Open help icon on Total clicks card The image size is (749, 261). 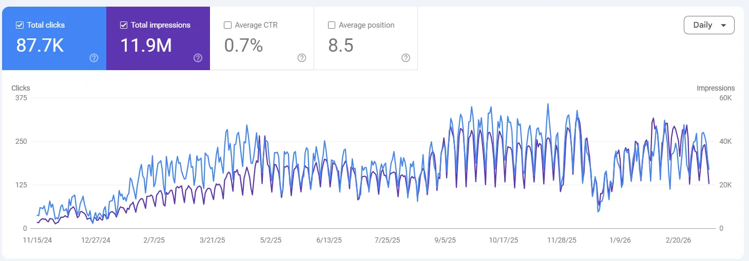pyautogui.click(x=94, y=58)
